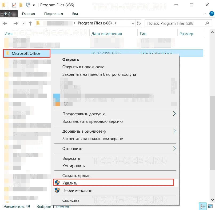
Task: Click the Microsoft Office folder icon
Action: pos(7,53)
